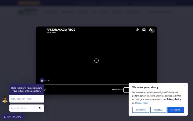
Task: Click the More videos label
Action: coord(117,90)
